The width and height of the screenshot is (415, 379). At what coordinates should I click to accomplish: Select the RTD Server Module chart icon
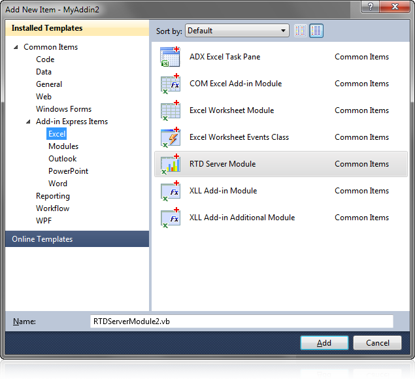(170, 164)
